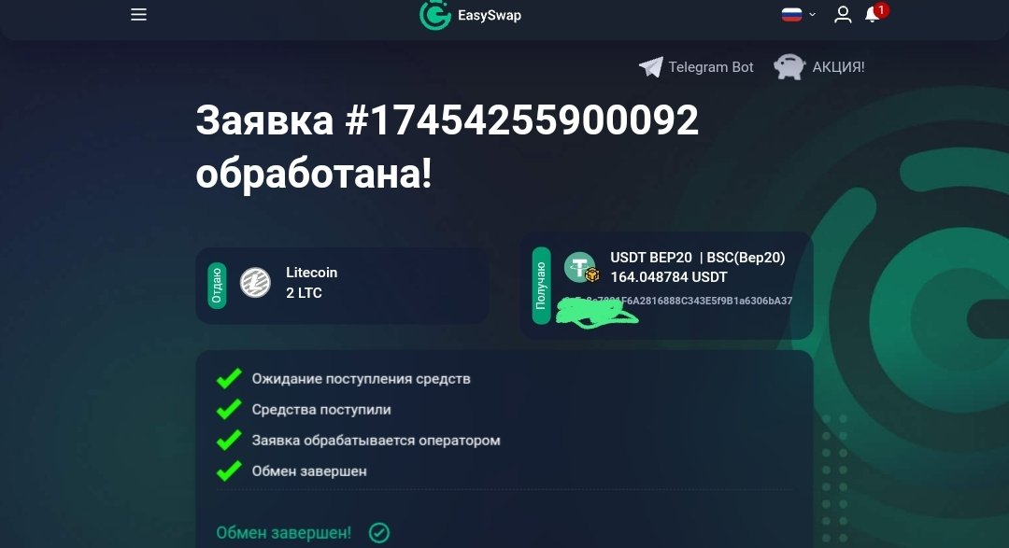Click the piggy bank promo icon
The image size is (1009, 548).
pyautogui.click(x=789, y=67)
